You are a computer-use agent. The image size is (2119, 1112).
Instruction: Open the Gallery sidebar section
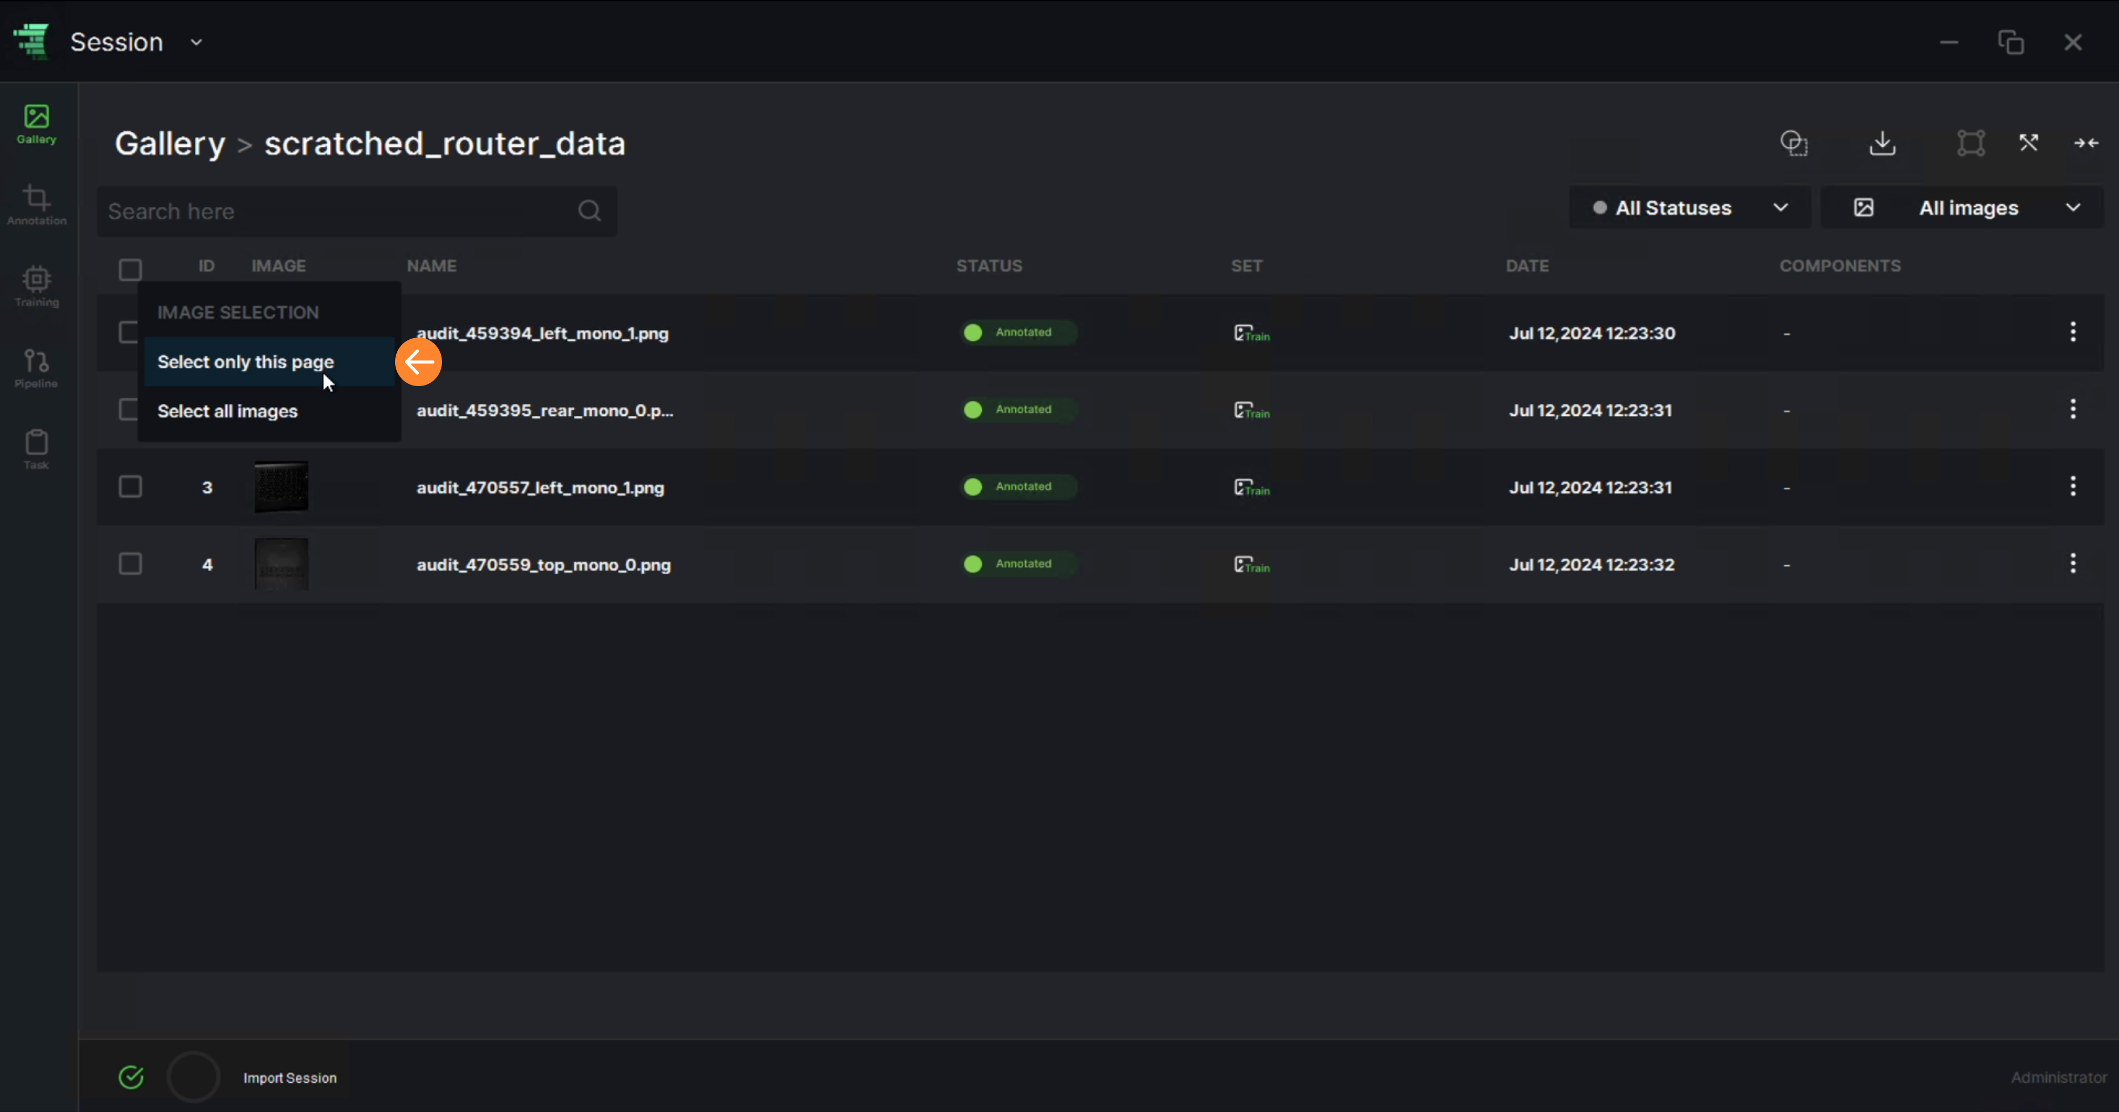[x=36, y=124]
